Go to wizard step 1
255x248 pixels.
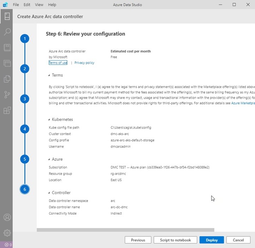[x=25, y=39]
